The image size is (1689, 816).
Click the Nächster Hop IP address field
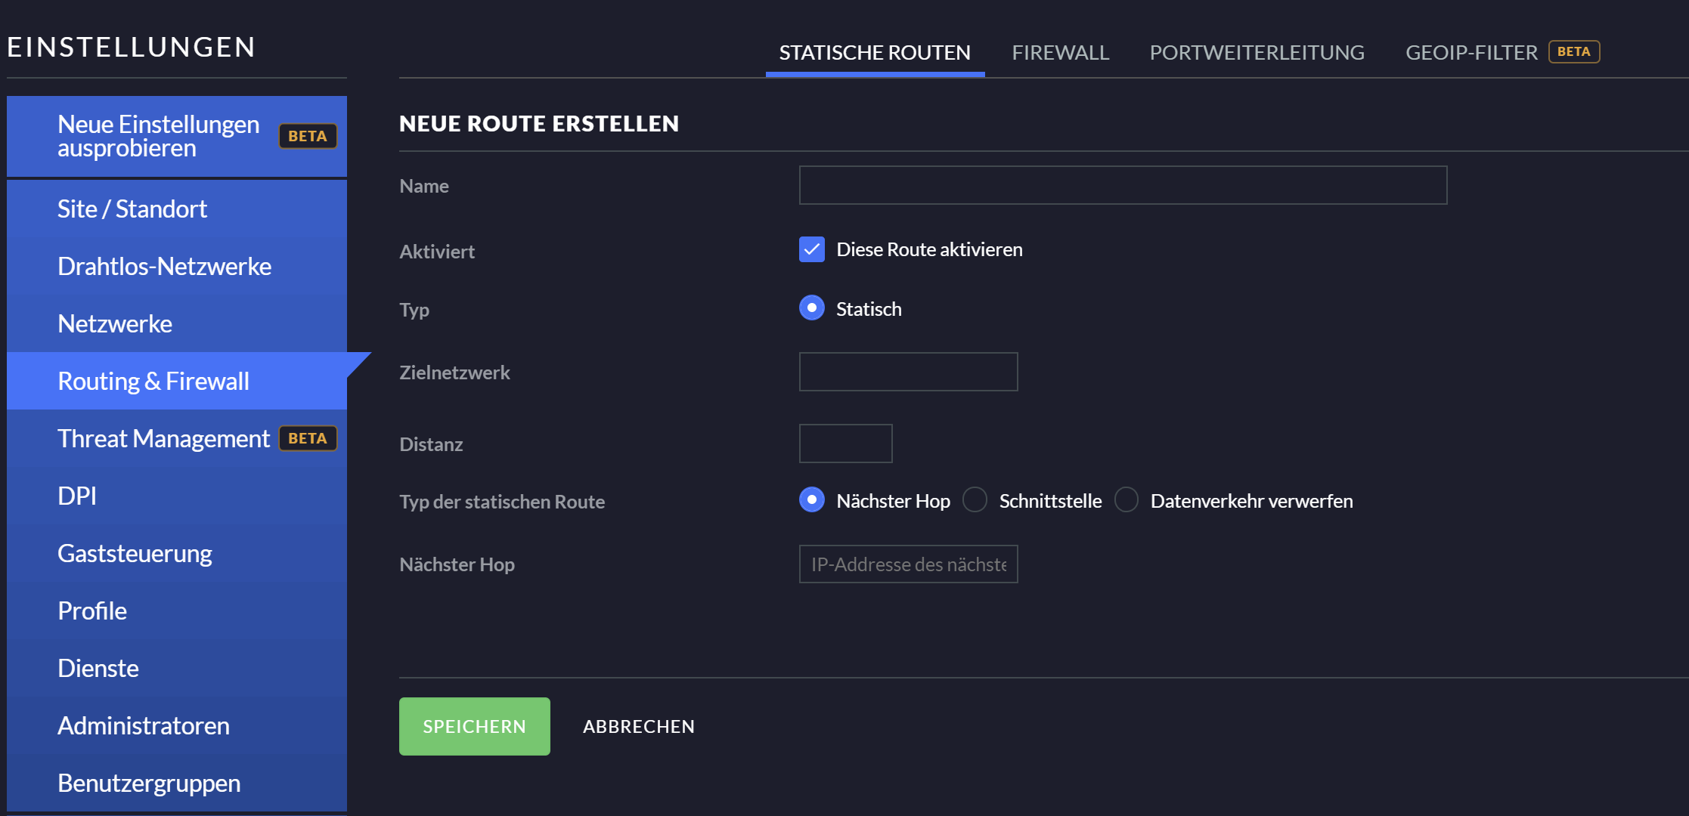tap(908, 564)
